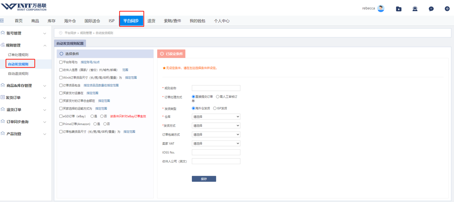Collapse the 规则管理 sidebar section
The width and height of the screenshot is (454, 202).
[45, 45]
